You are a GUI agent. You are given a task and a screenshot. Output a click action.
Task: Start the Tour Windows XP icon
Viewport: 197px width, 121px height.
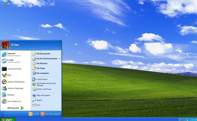click(x=4, y=101)
